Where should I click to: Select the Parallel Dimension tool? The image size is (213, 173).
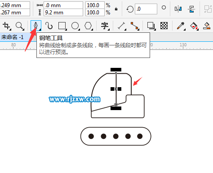(121, 26)
